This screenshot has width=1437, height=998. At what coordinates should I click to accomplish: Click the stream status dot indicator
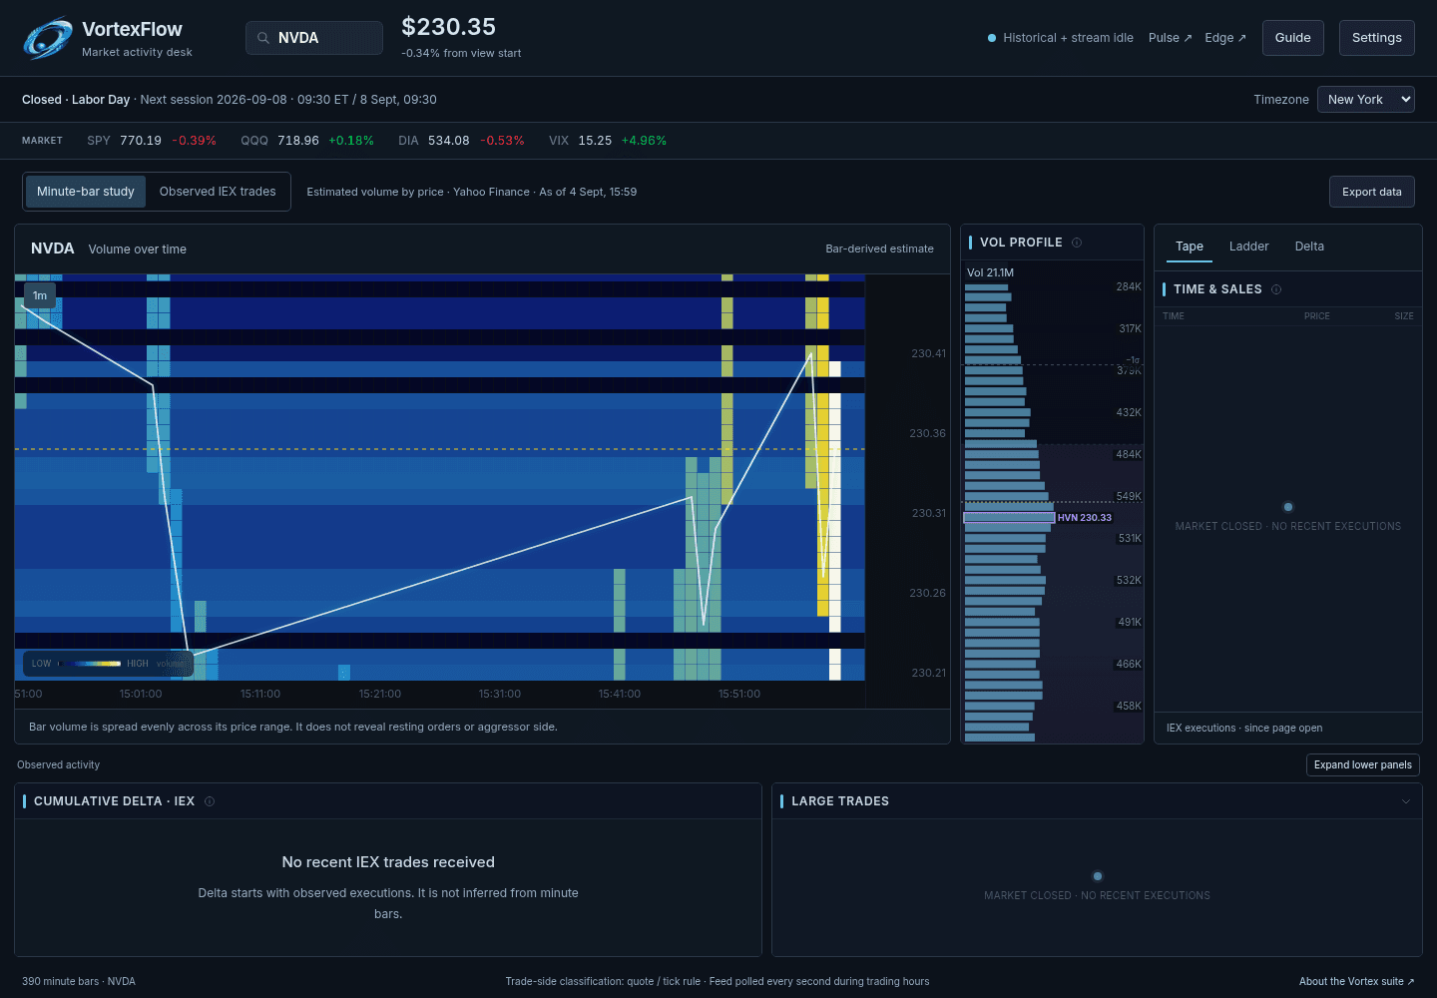coord(992,38)
